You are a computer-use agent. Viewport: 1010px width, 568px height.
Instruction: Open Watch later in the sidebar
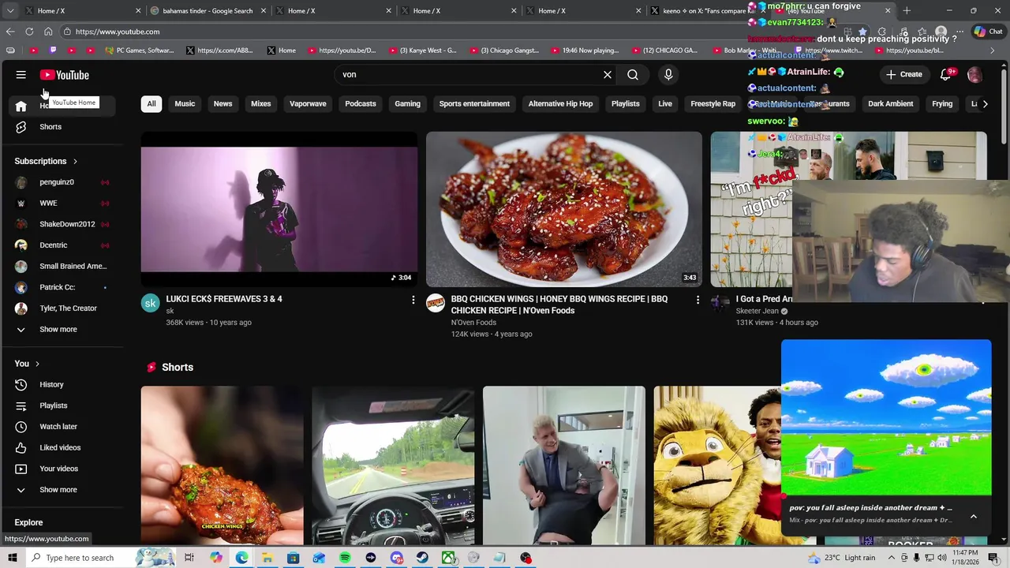[62, 427]
